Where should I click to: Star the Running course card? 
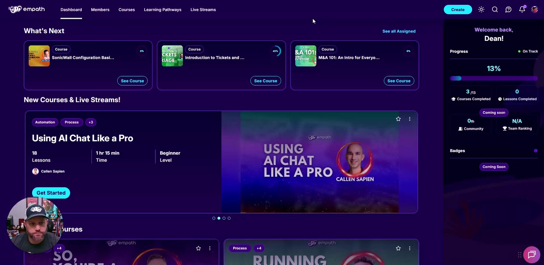[398, 248]
